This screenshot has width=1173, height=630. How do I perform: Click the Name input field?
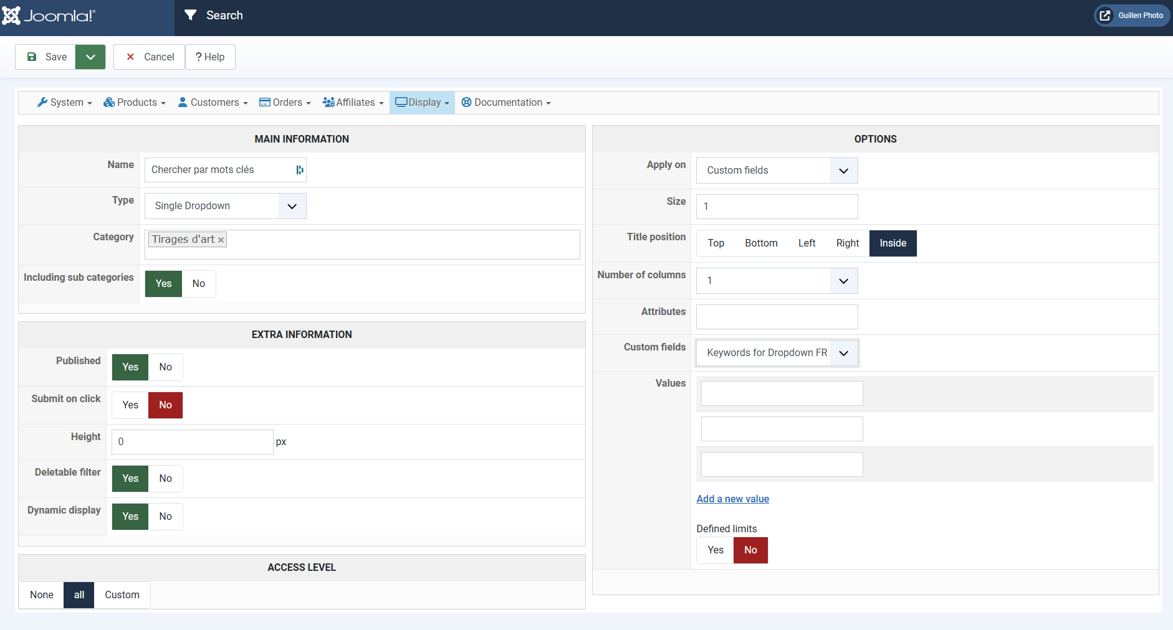click(226, 170)
